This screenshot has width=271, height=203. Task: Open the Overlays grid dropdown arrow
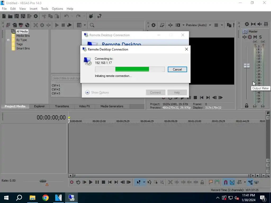[x=222, y=25]
